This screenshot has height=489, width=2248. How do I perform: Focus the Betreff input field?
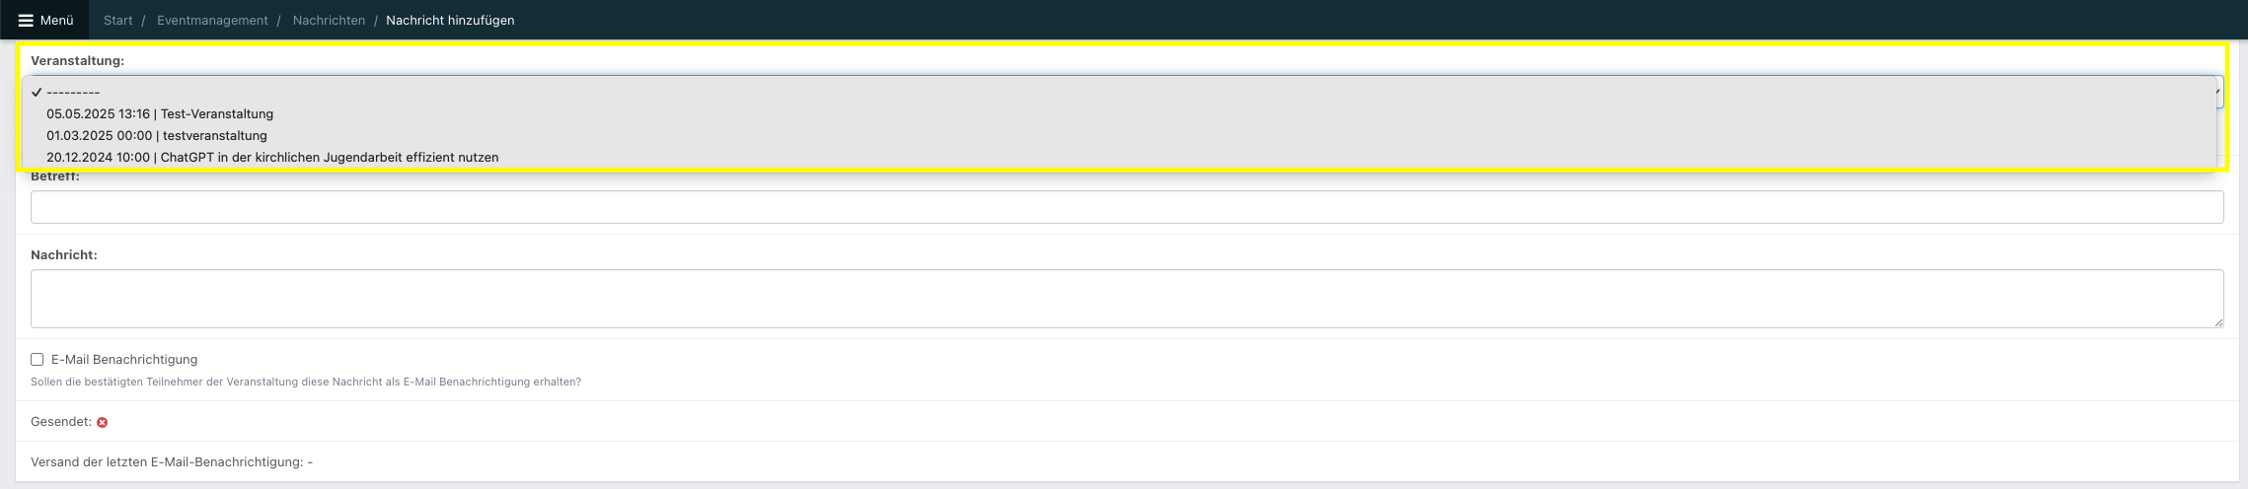pos(1127,207)
